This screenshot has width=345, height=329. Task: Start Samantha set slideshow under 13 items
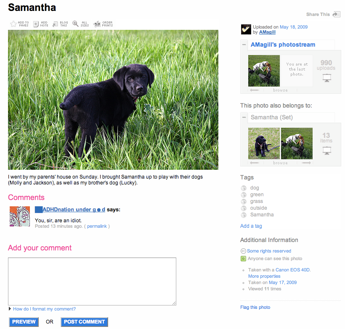coord(327,150)
